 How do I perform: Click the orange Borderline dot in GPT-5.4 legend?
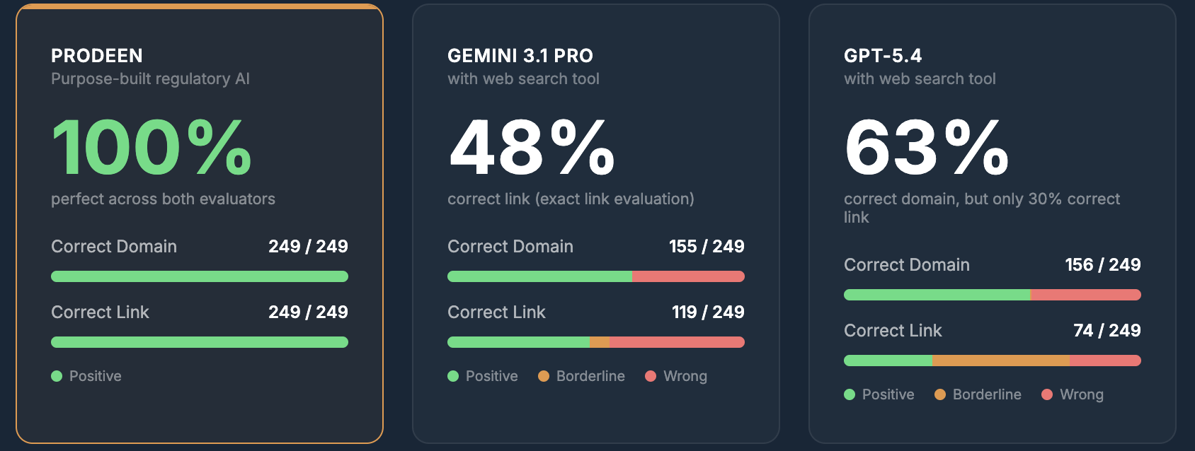click(x=940, y=394)
